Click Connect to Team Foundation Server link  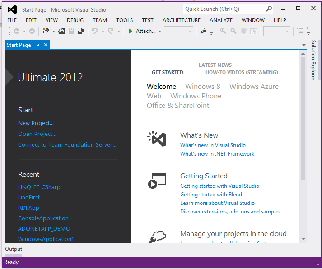coord(67,145)
